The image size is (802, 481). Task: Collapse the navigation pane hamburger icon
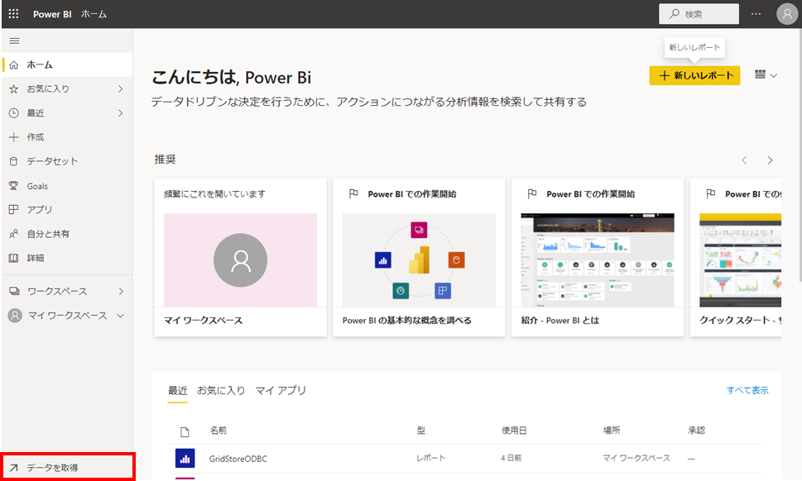coord(13,40)
